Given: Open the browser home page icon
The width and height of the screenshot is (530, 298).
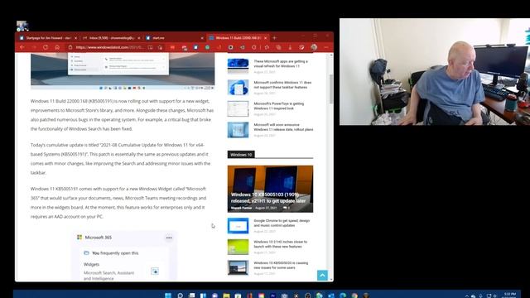Looking at the screenshot, I should [x=57, y=47].
